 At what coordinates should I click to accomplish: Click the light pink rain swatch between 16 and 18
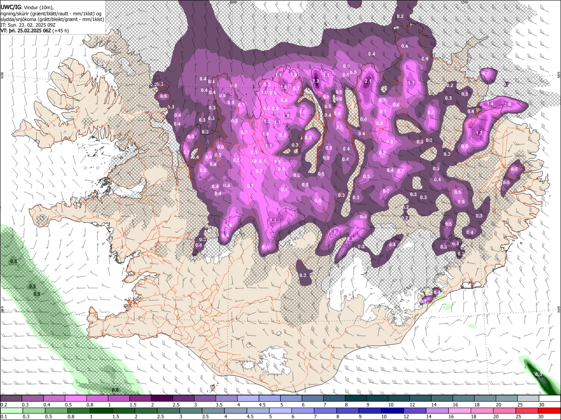click(460, 410)
